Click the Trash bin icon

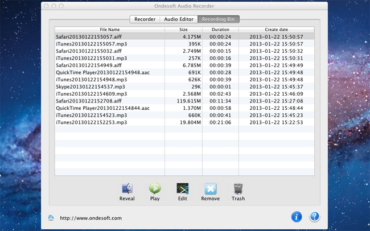point(238,189)
